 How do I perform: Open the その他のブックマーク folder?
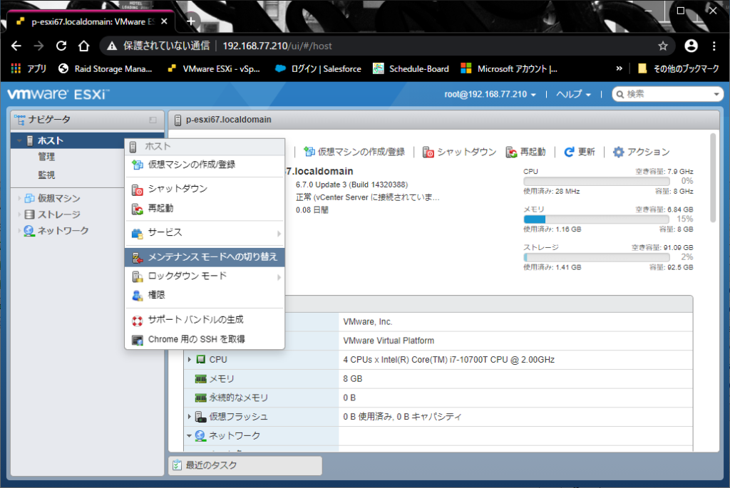point(679,69)
